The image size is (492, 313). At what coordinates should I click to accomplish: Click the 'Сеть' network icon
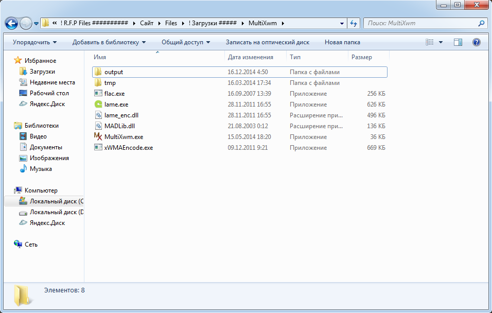[18, 244]
